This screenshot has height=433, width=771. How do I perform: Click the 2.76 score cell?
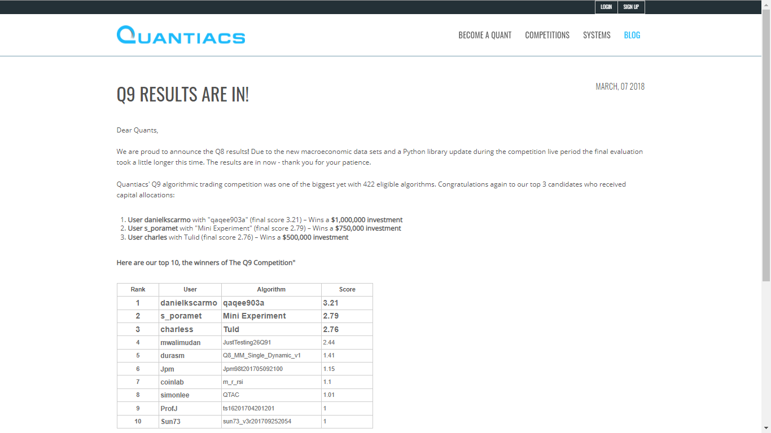[347, 329]
